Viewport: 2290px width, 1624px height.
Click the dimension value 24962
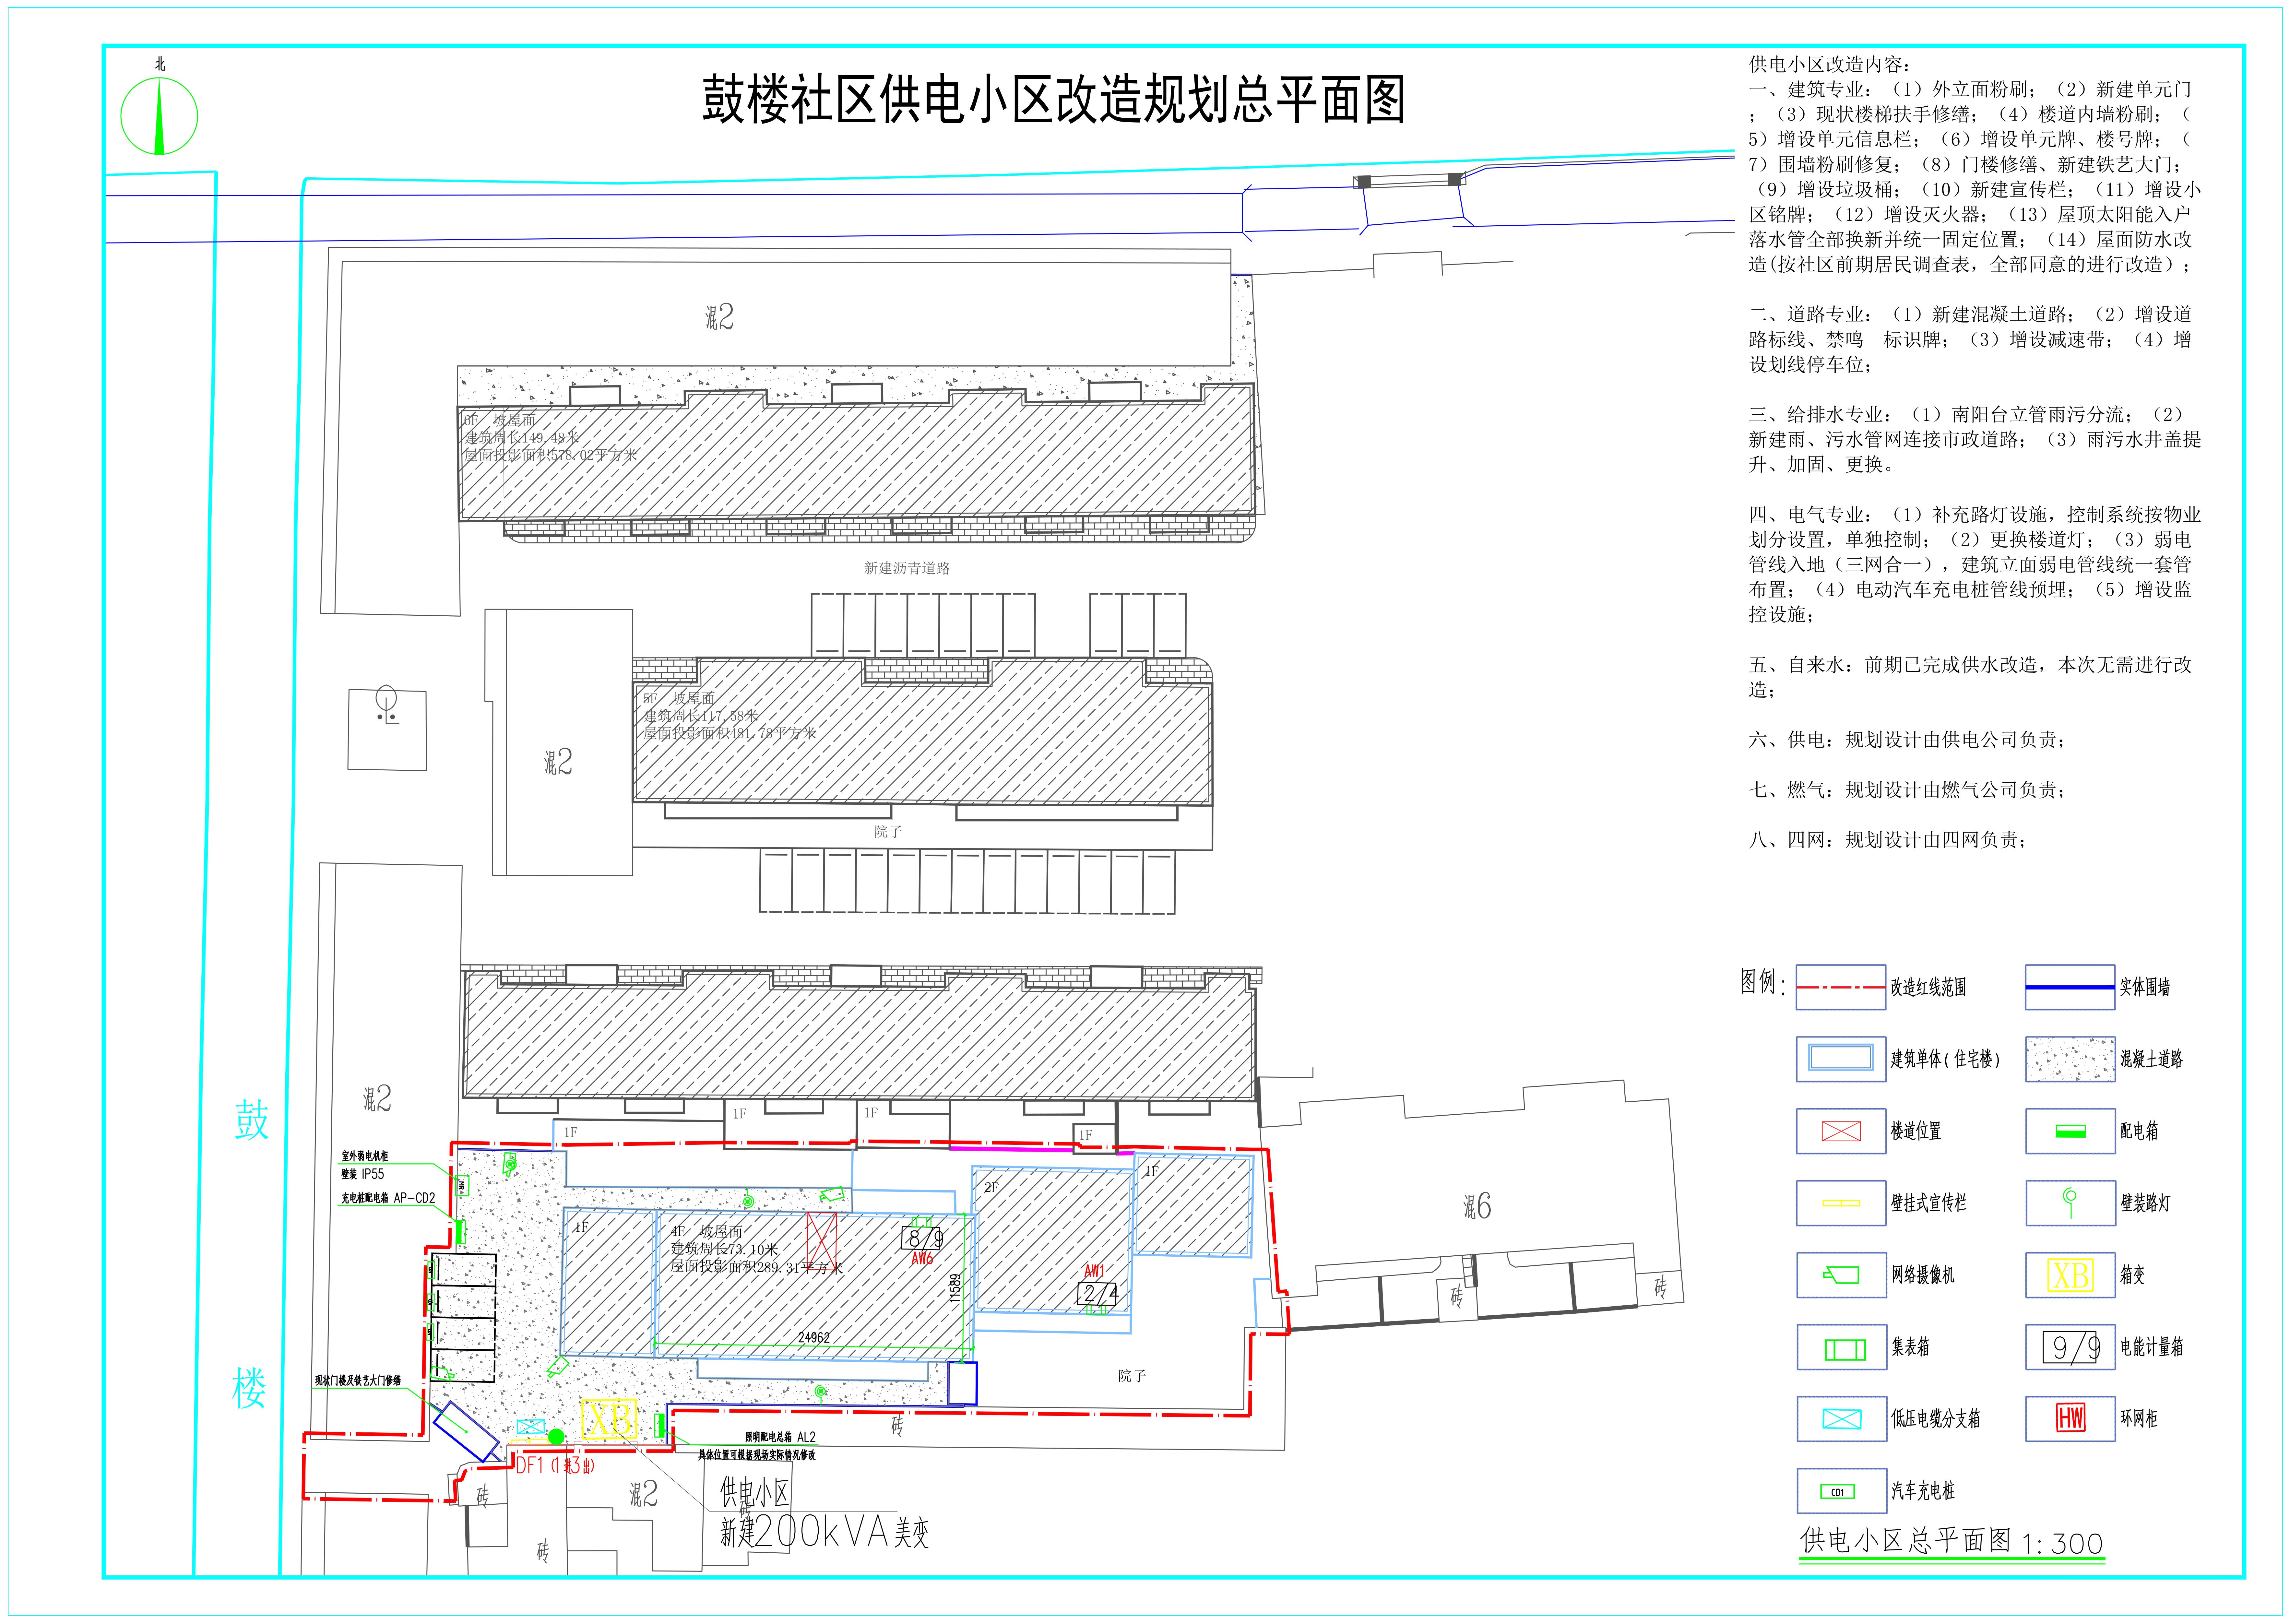click(814, 1338)
